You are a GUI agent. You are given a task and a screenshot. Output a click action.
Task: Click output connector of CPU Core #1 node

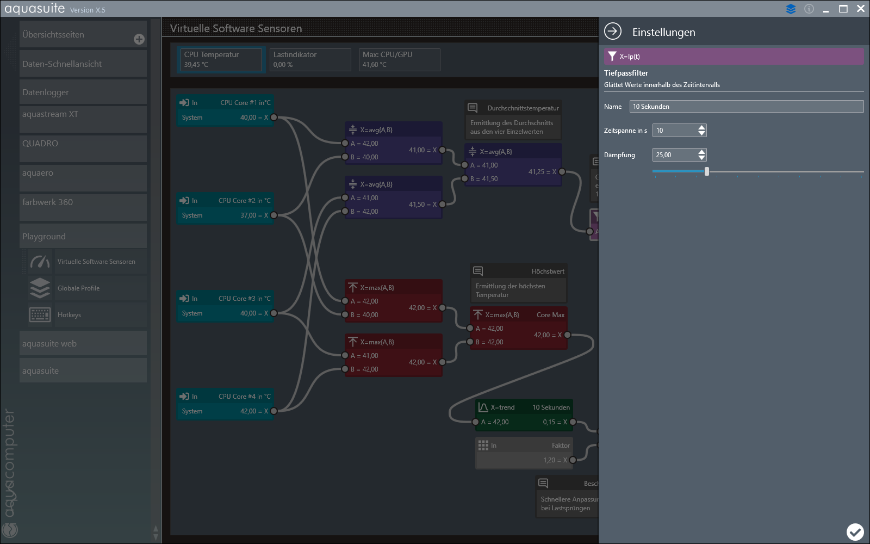click(274, 118)
